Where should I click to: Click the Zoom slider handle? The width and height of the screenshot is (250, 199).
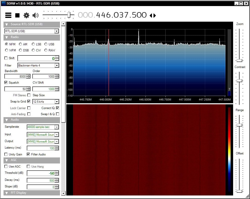(x=239, y=60)
